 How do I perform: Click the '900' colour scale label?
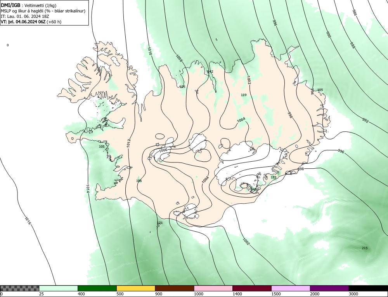pyautogui.click(x=159, y=294)
